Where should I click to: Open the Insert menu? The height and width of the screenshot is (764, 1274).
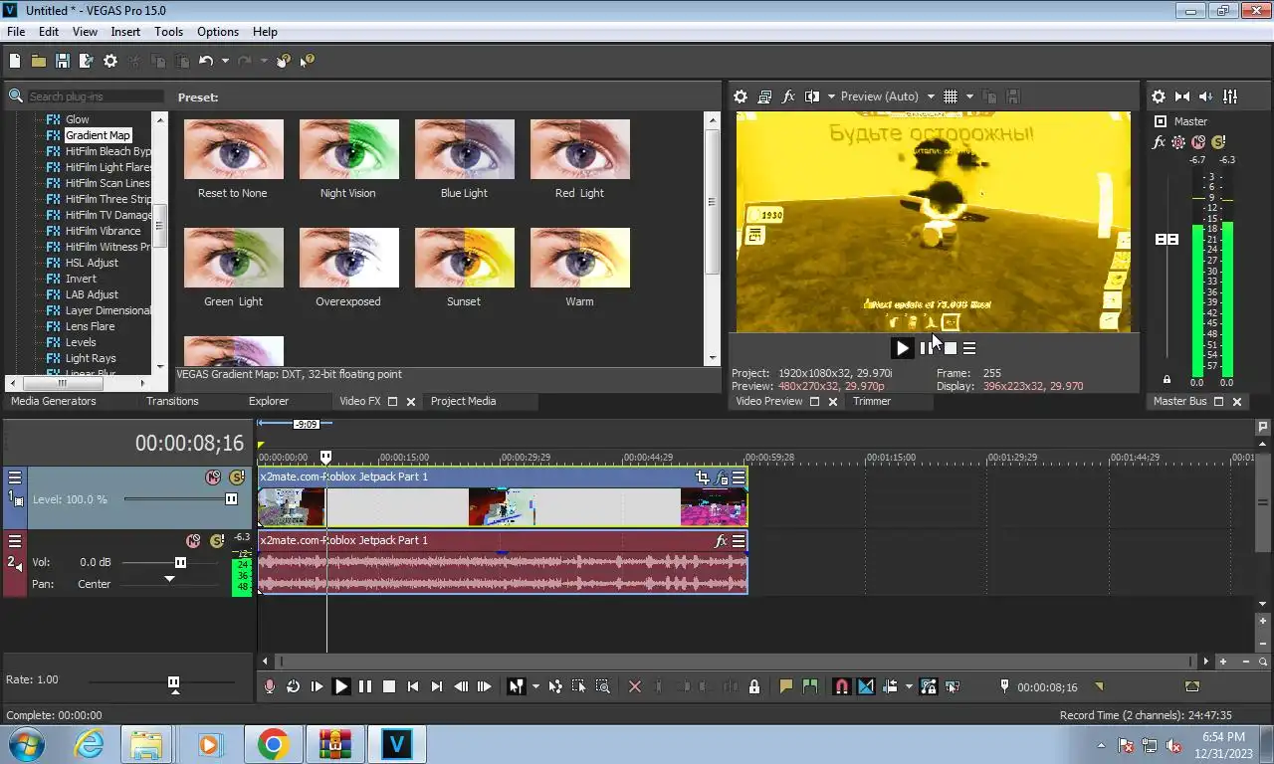tap(125, 32)
